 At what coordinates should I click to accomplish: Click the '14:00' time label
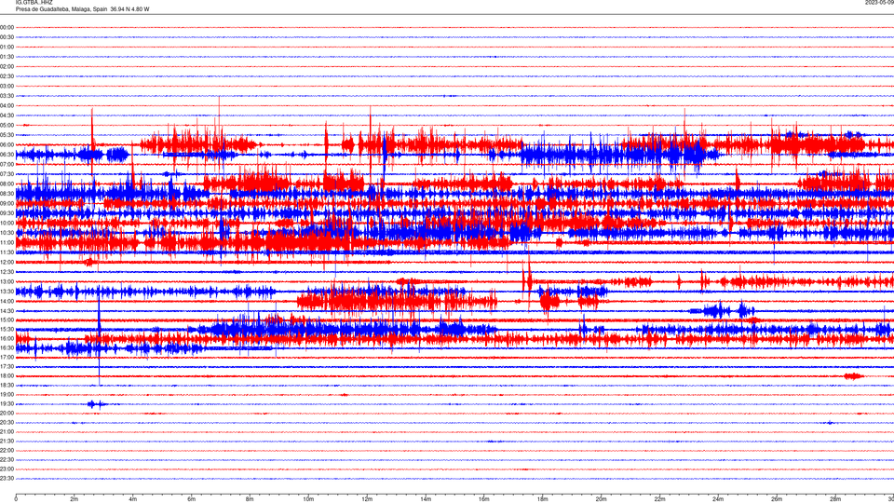7,301
